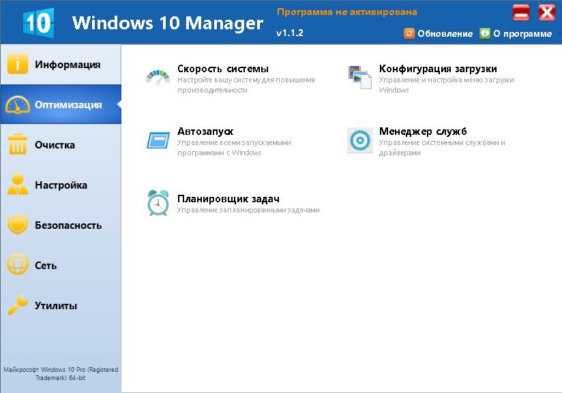Go to the Настройка section
Viewport: 562px width, 393px height.
(x=61, y=185)
